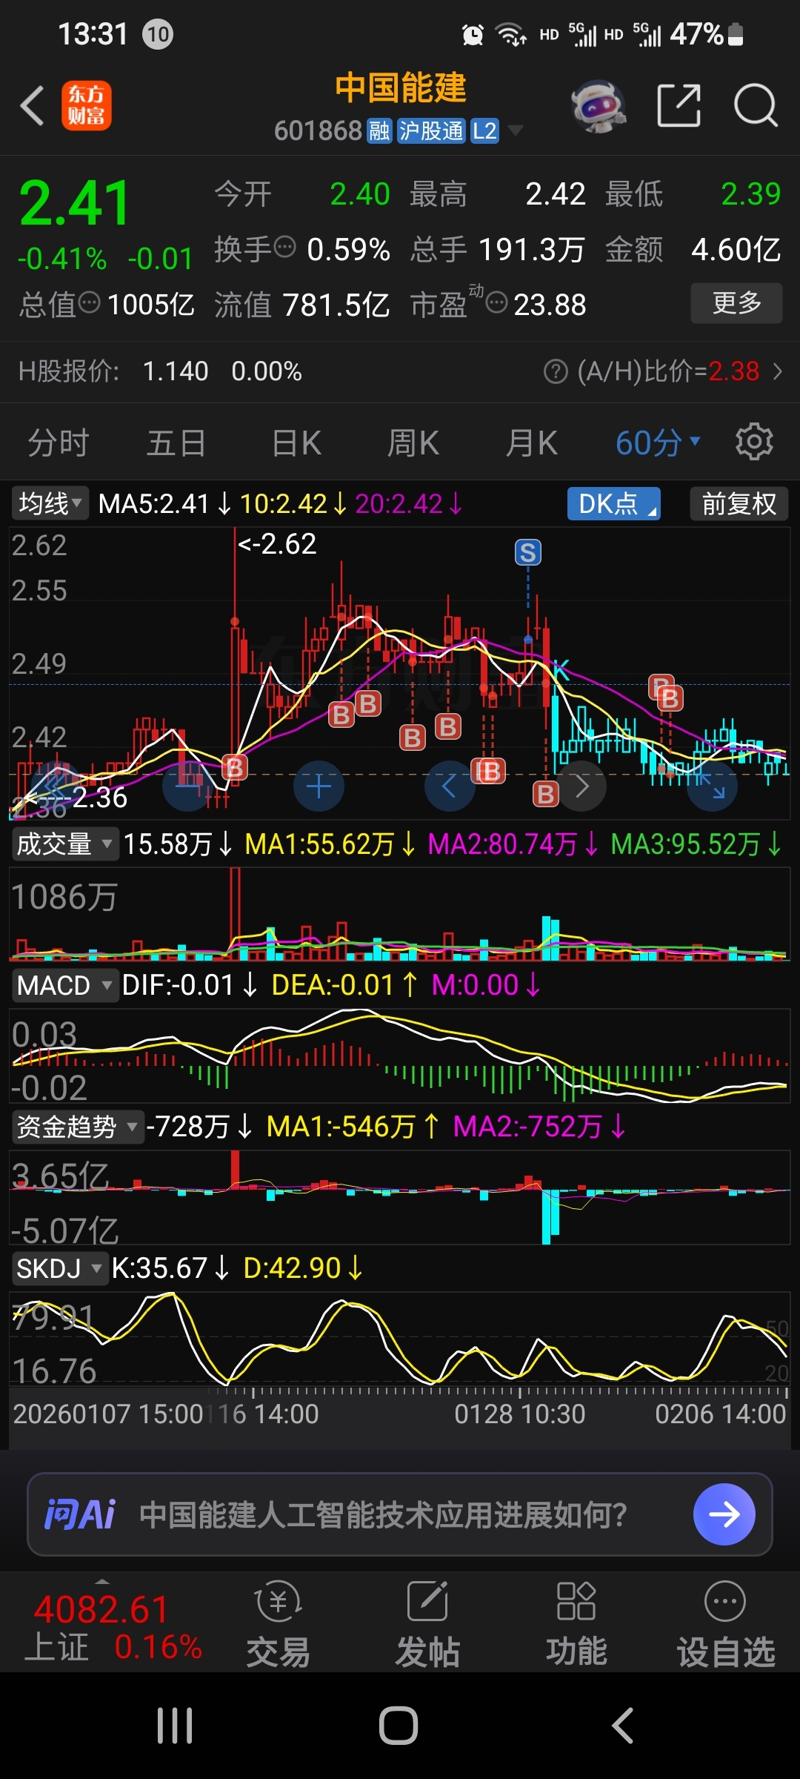Switch to 分时 tab

(59, 443)
